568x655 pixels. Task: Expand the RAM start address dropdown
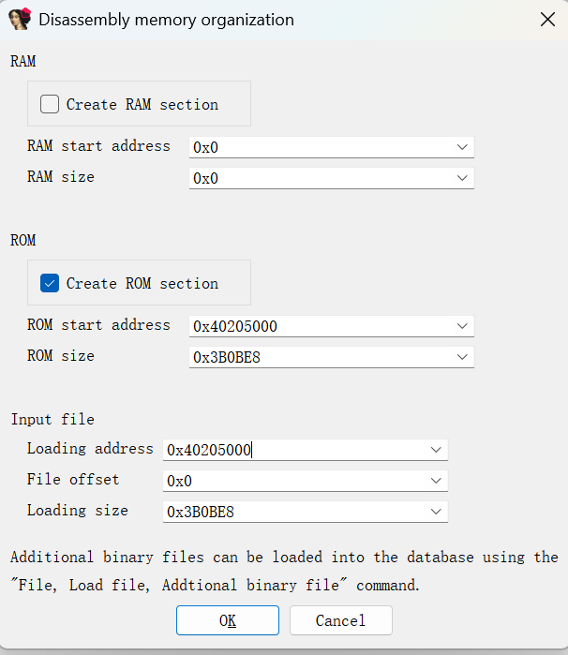coord(461,148)
